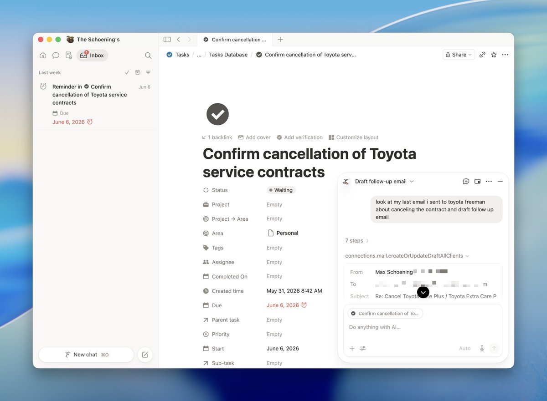Open the page more options menu
547x401 pixels.
click(505, 55)
